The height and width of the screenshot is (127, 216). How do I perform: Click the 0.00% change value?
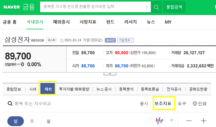pyautogui.click(x=34, y=64)
